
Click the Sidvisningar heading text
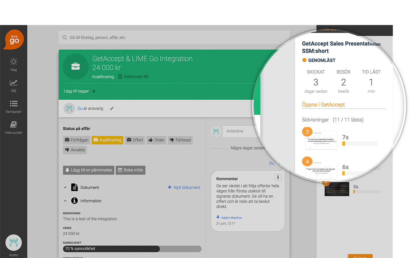pos(316,120)
